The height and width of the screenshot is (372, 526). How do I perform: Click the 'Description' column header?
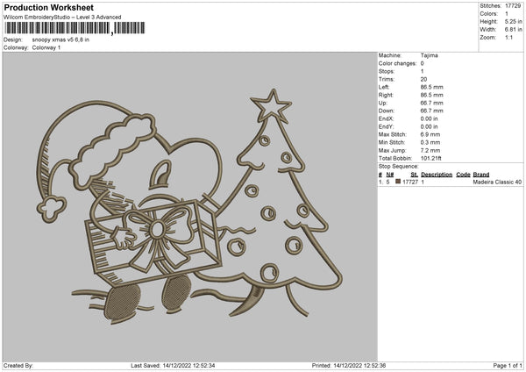(437, 175)
